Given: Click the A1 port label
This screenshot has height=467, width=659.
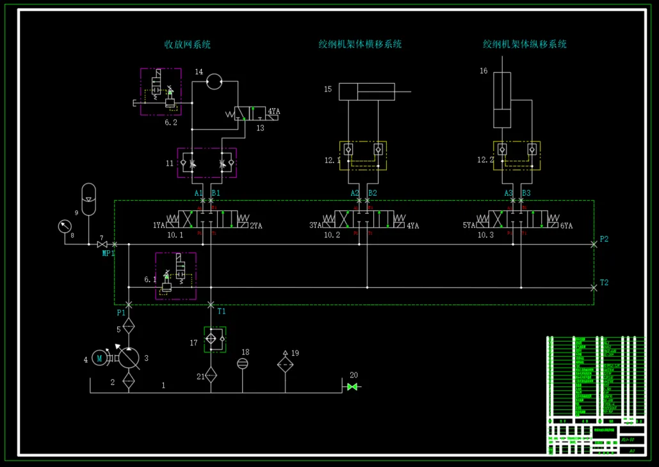Looking at the screenshot, I should pos(199,193).
